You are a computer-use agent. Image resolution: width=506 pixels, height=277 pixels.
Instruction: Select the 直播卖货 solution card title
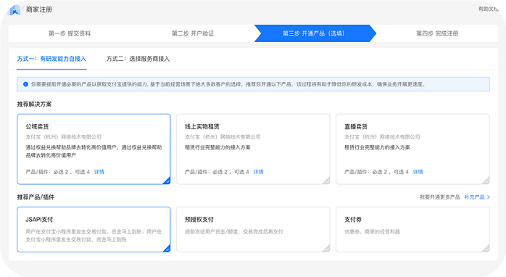[x=356, y=127]
